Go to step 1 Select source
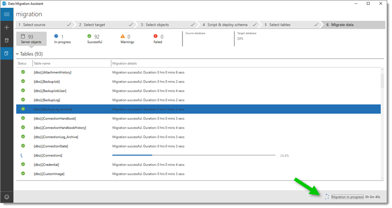This screenshot has width=392, height=208. pos(34,25)
